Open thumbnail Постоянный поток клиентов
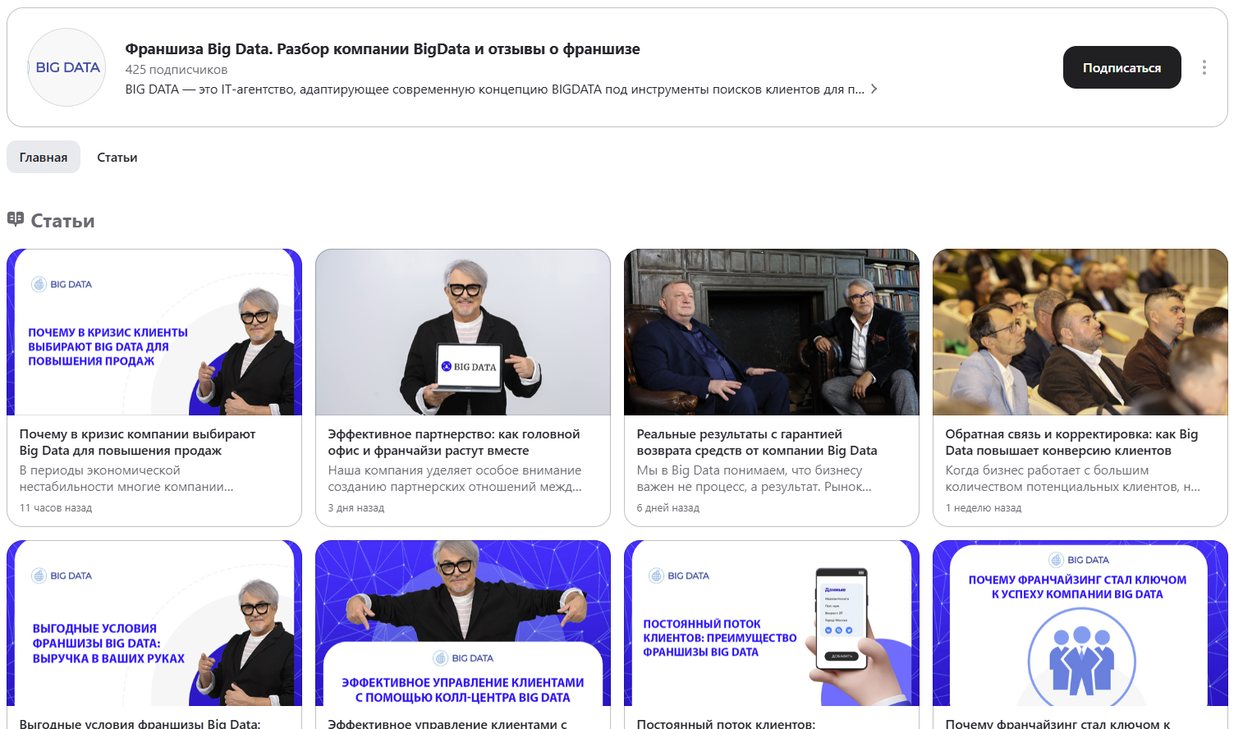The height and width of the screenshot is (729, 1243). pos(772,623)
